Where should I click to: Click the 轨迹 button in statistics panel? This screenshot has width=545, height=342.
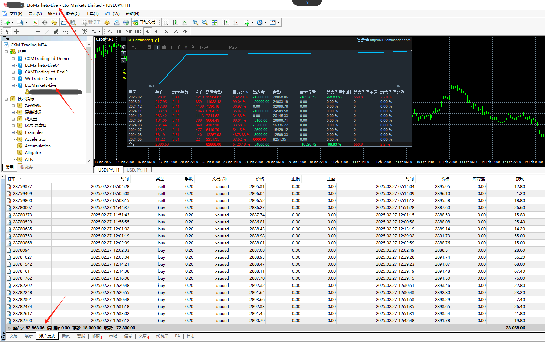(233, 47)
